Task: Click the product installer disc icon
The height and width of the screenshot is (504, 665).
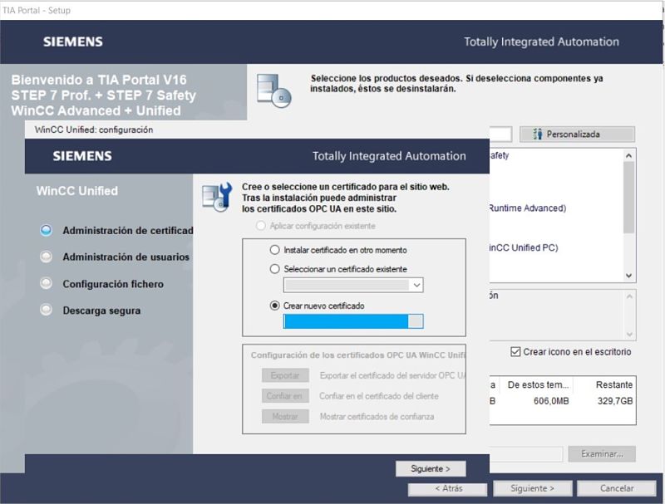Action: (x=273, y=90)
